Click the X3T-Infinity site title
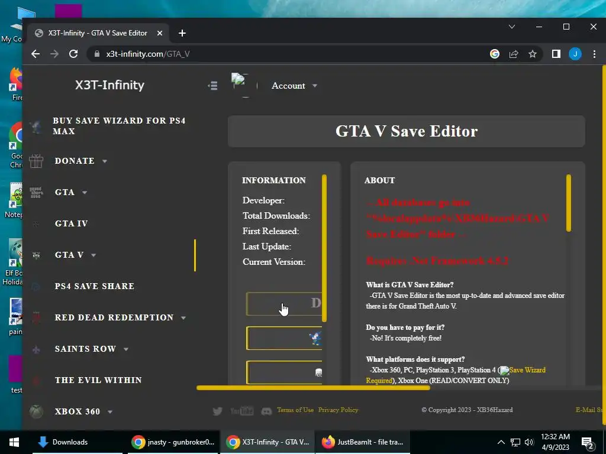Viewport: 606px width, 454px height. point(109,85)
